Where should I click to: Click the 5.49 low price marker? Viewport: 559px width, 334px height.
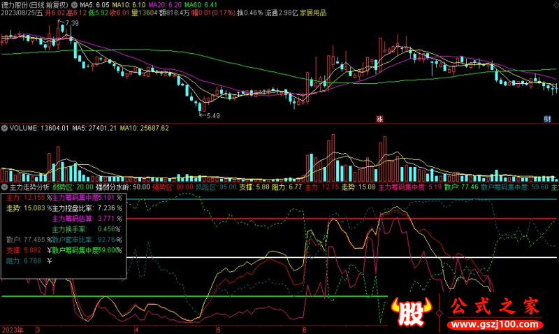213,116
